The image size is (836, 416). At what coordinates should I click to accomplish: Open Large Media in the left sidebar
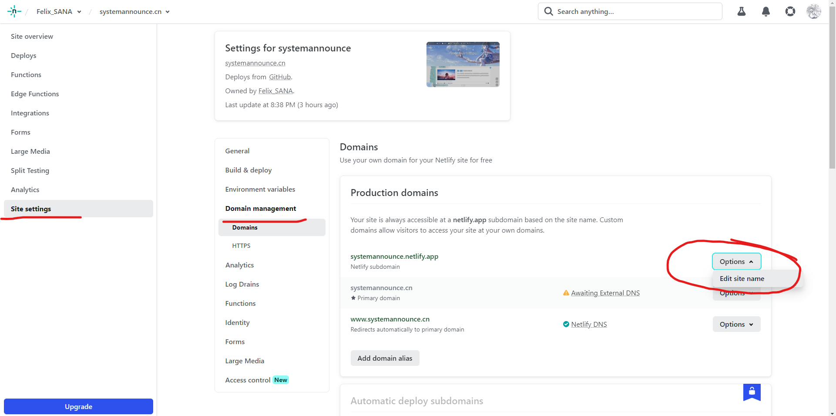point(30,151)
